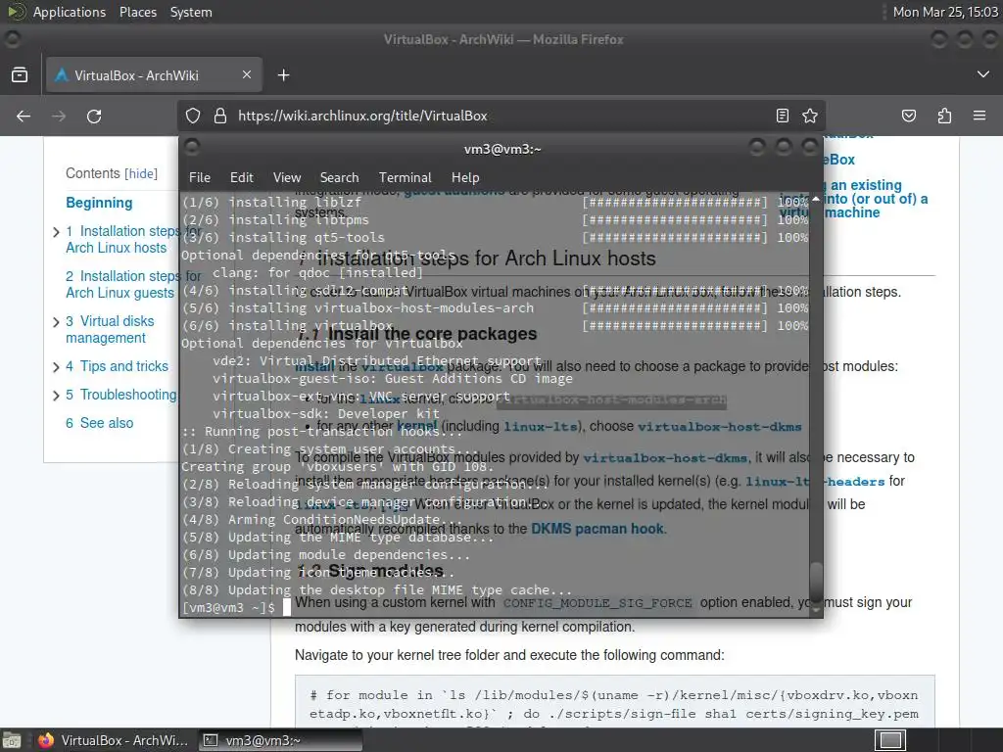
Task: Open Installation steps for Arch Linux hosts
Action: (133, 239)
